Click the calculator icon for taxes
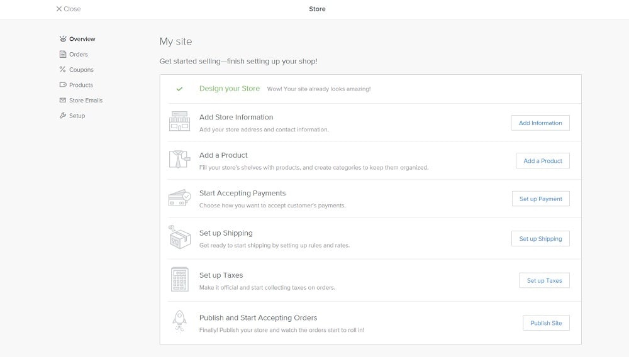 coord(179,279)
